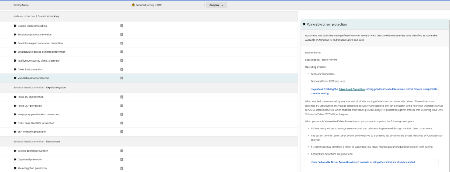Click shield icon beside Force ASLR prevention

tap(15, 97)
